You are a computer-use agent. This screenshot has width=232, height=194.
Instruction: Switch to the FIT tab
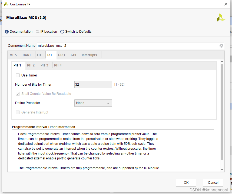tap(39, 55)
